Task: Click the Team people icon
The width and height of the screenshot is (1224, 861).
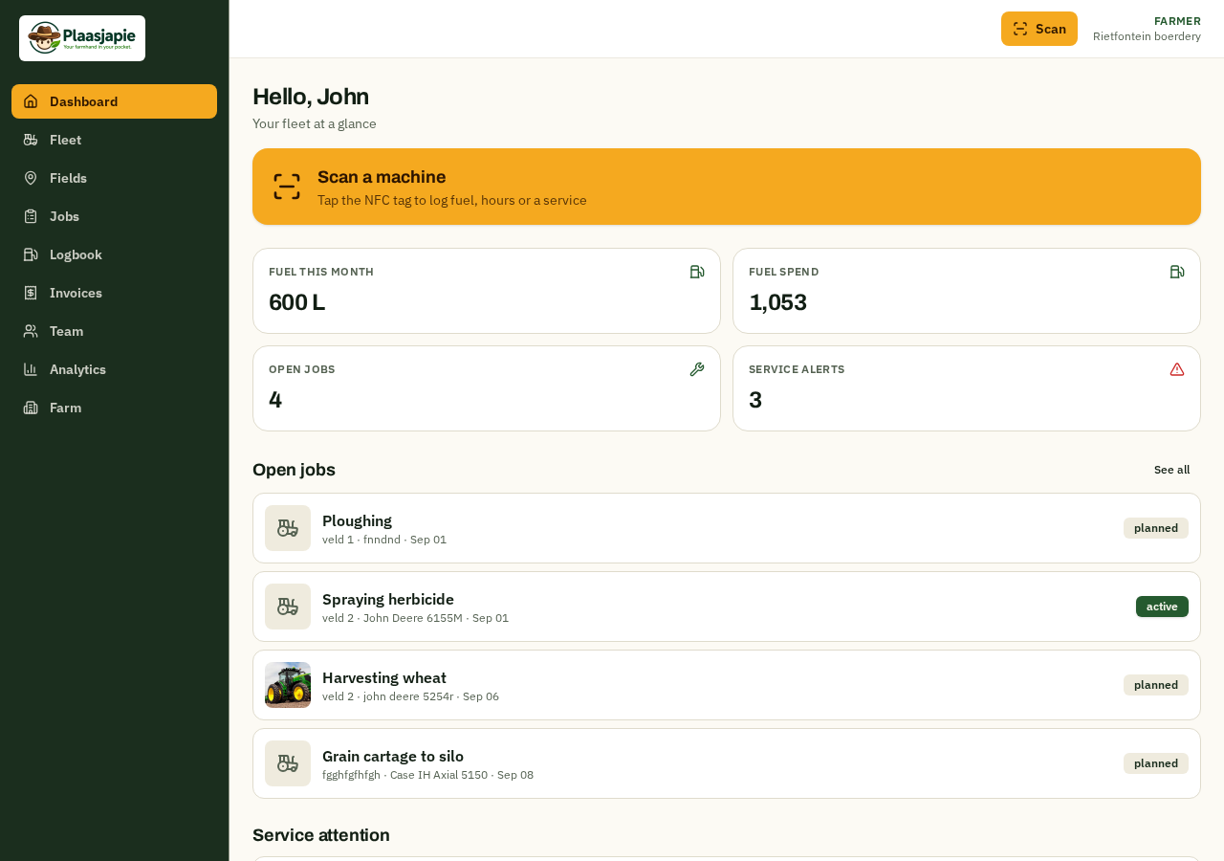Action: point(31,331)
